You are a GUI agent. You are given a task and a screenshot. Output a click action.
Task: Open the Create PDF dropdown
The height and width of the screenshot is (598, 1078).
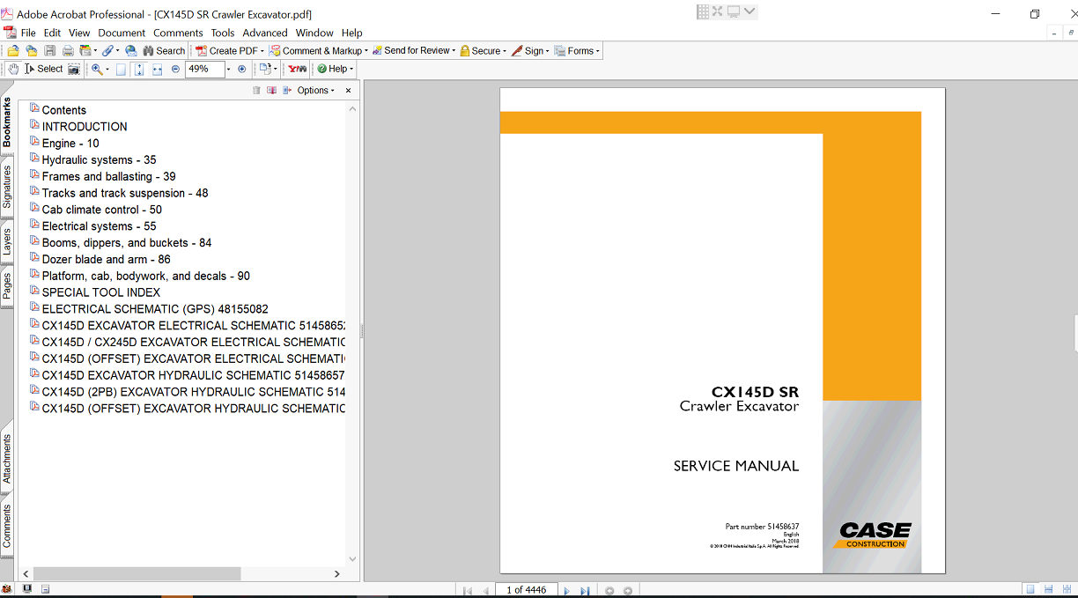tap(229, 51)
